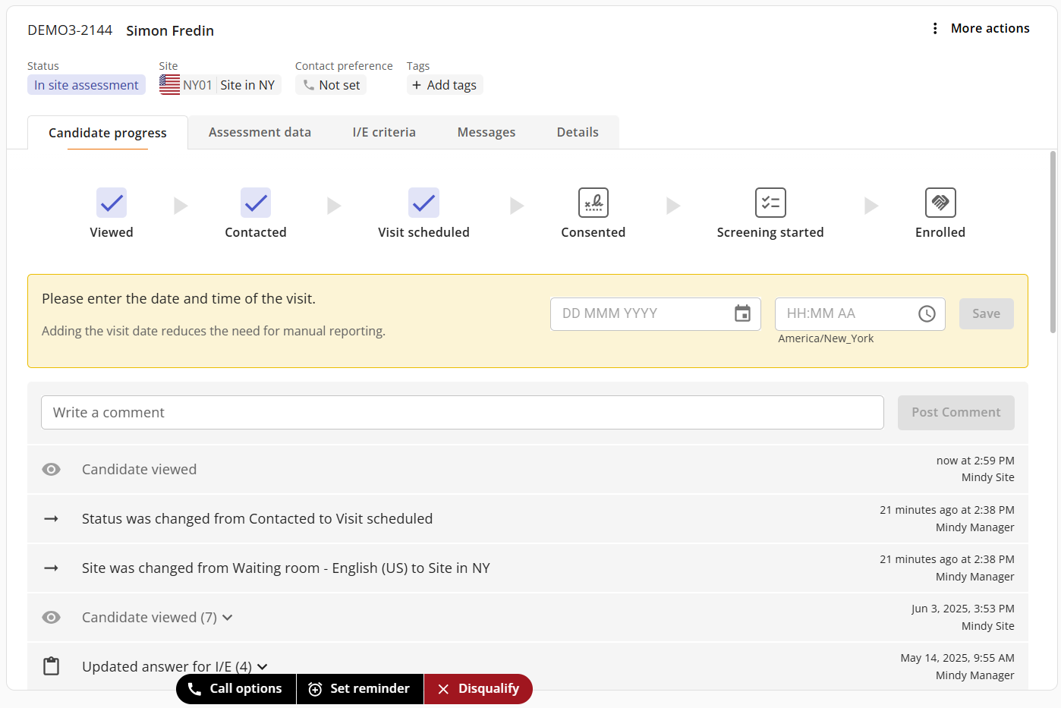
Task: Click the Save visit date button
Action: [987, 313]
